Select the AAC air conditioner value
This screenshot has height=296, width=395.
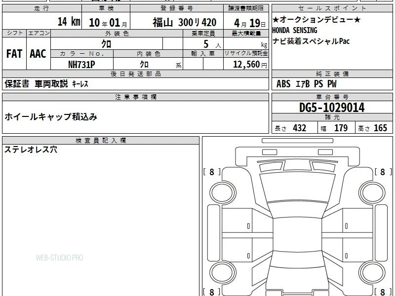click(x=38, y=54)
